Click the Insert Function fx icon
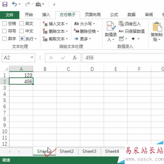Screen dimensions: 164x164 click(75, 58)
